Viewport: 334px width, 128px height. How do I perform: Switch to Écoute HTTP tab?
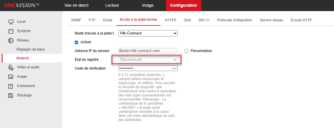click(x=302, y=20)
